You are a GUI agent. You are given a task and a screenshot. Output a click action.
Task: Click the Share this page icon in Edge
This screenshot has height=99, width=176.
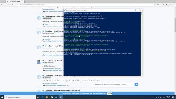coord(170,5)
